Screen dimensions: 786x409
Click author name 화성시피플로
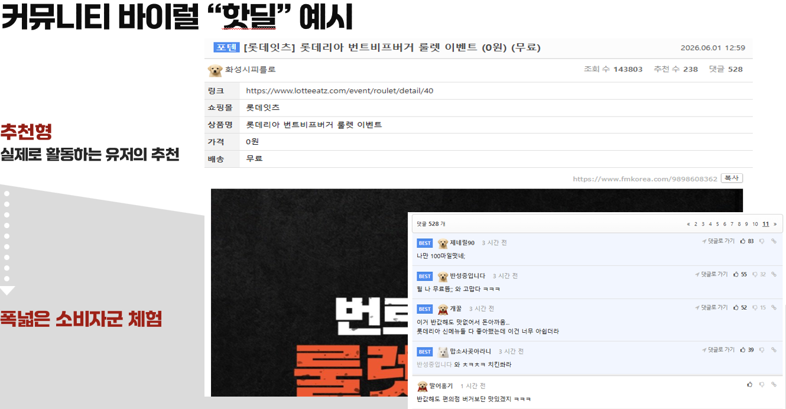(x=250, y=70)
